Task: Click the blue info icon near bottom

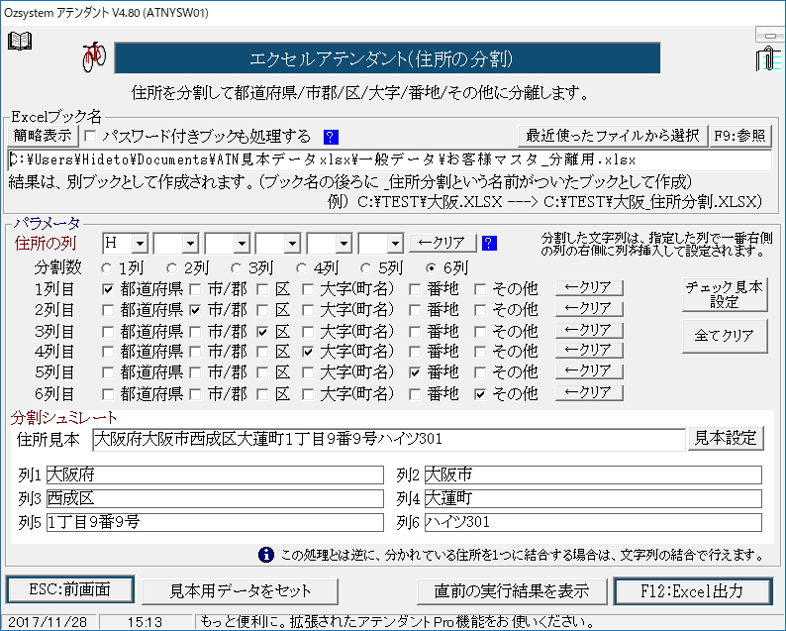Action: coord(266,555)
